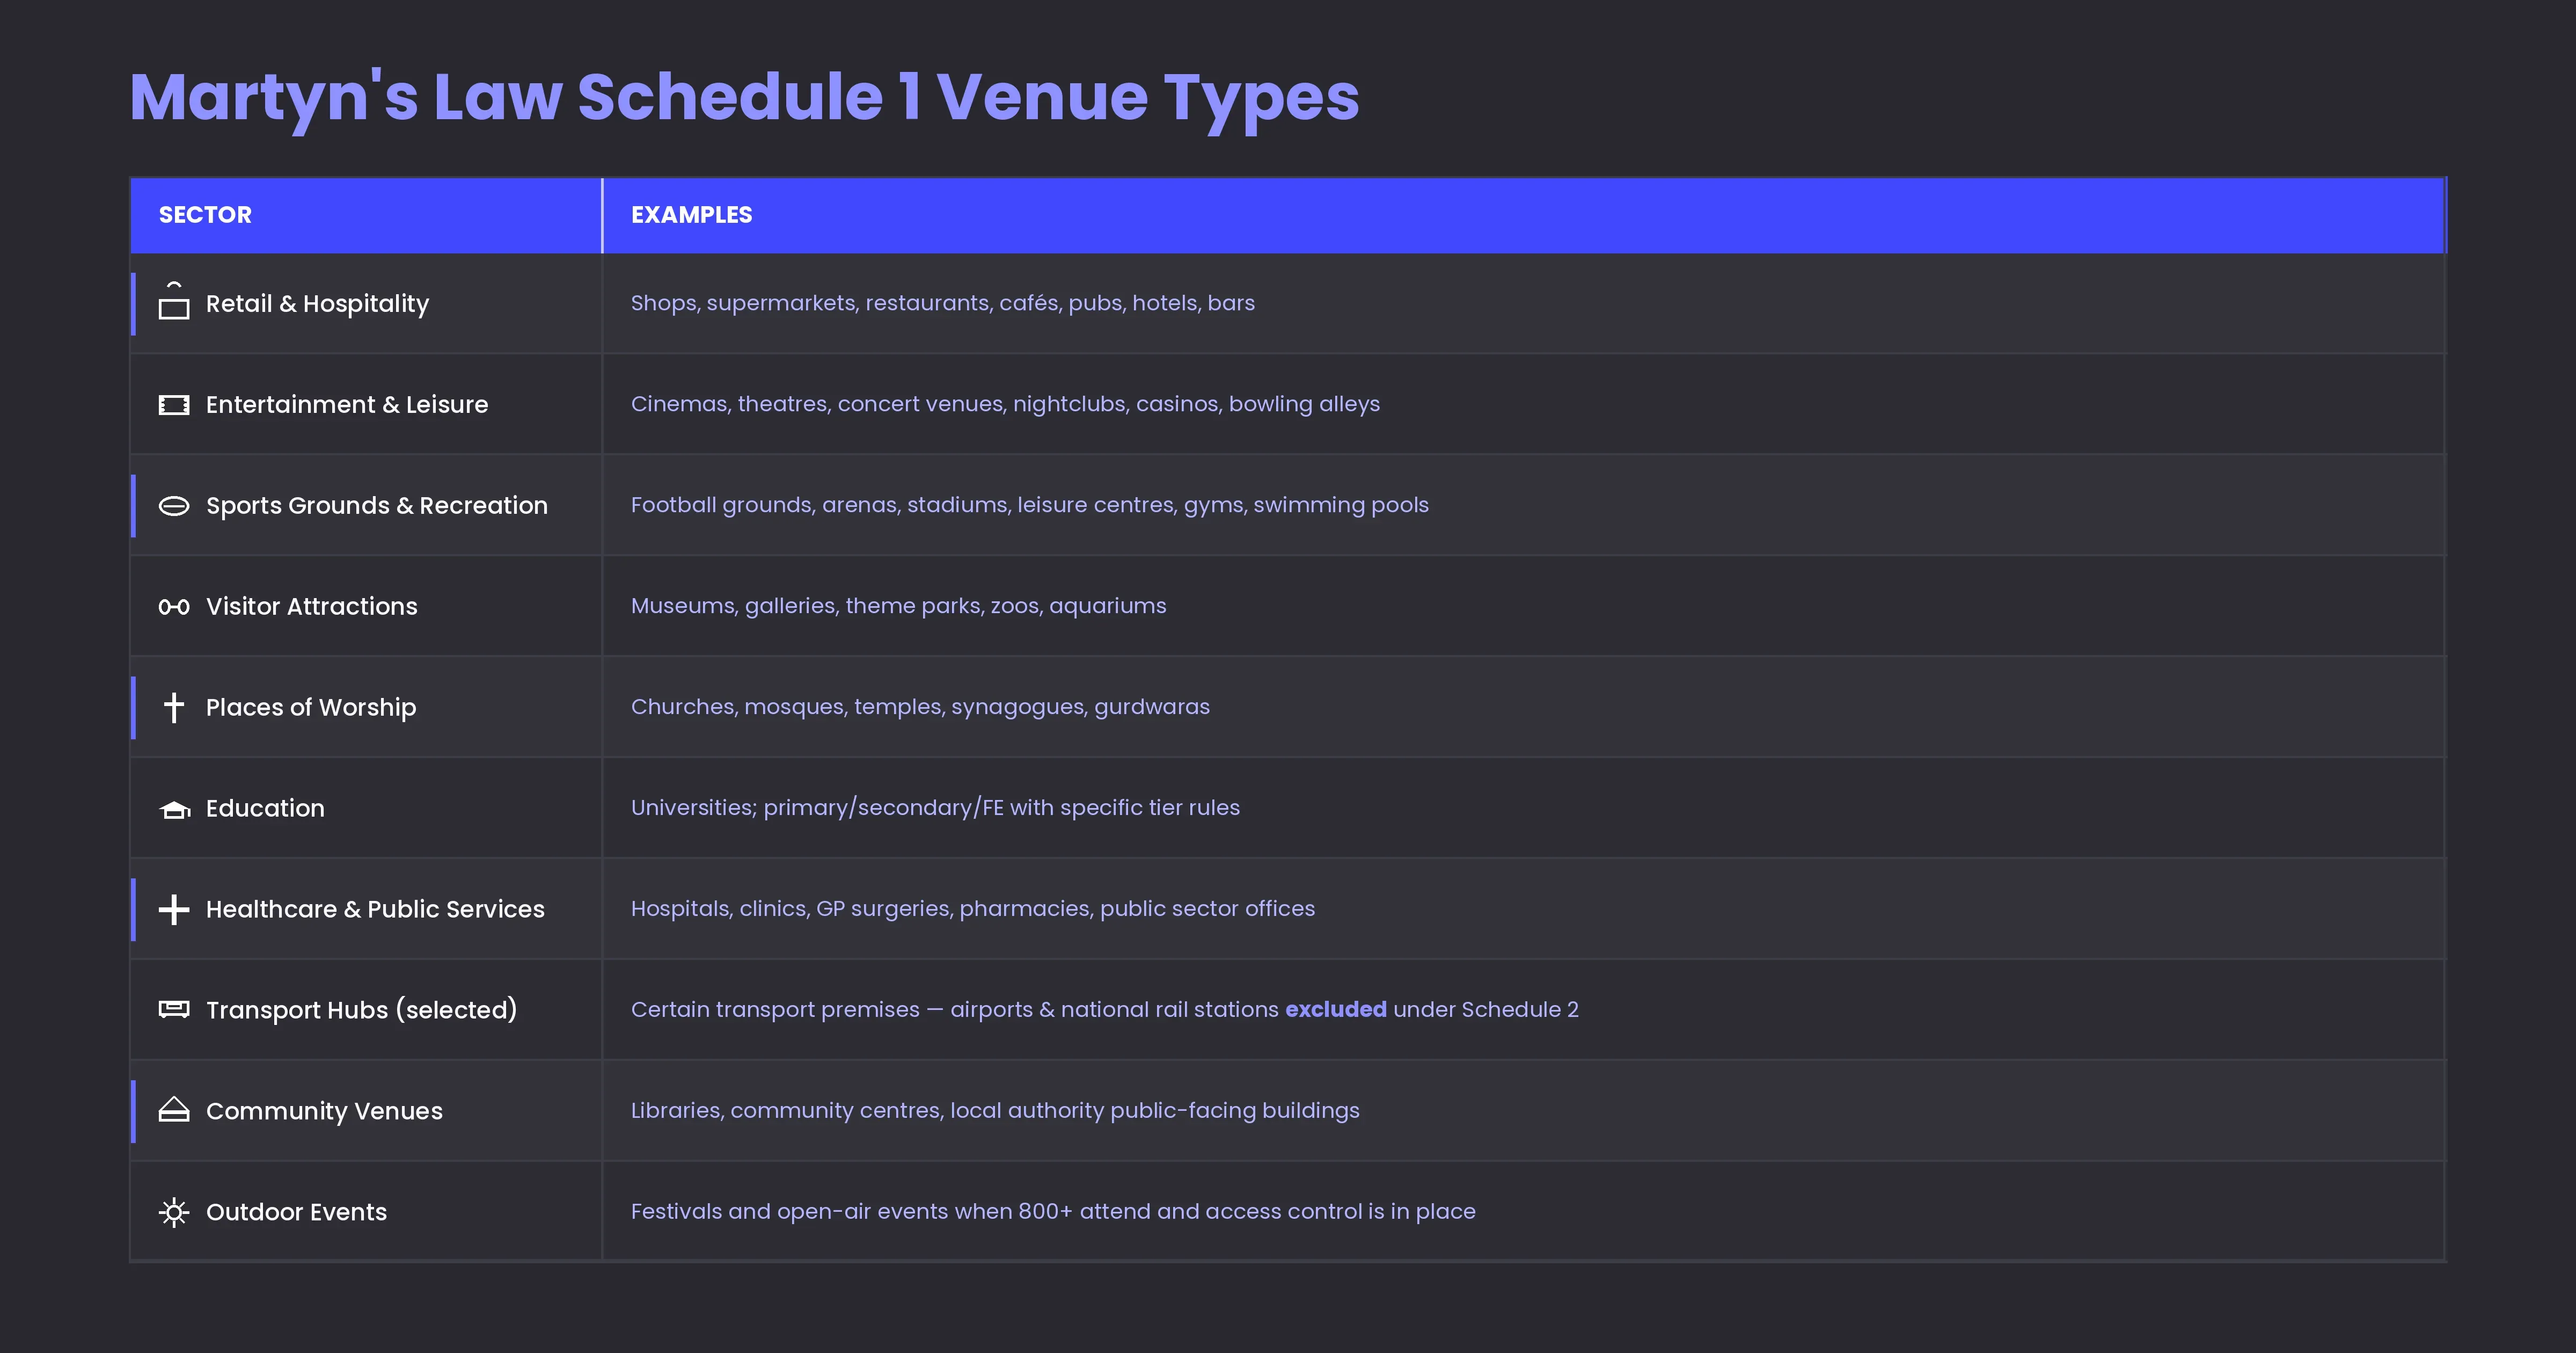Click the bold word excluded in Transport Hubs row
Screen dimensions: 2576x1353
click(x=1335, y=1010)
